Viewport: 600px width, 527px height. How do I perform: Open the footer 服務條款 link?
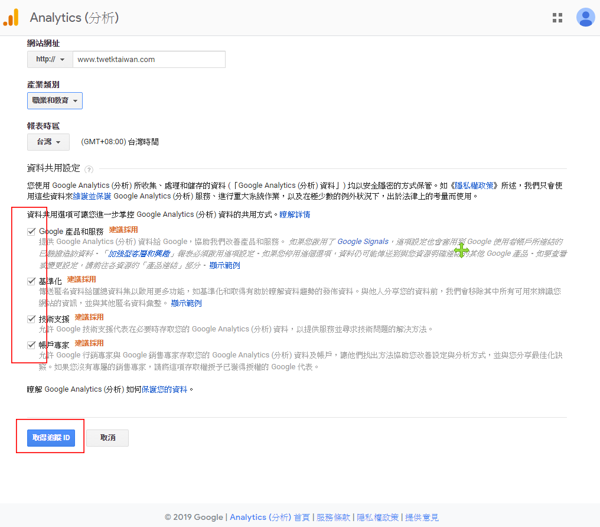333,518
